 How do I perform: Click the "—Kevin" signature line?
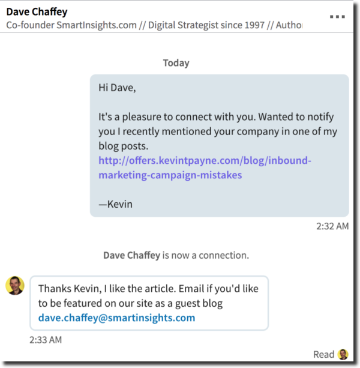[x=116, y=204]
